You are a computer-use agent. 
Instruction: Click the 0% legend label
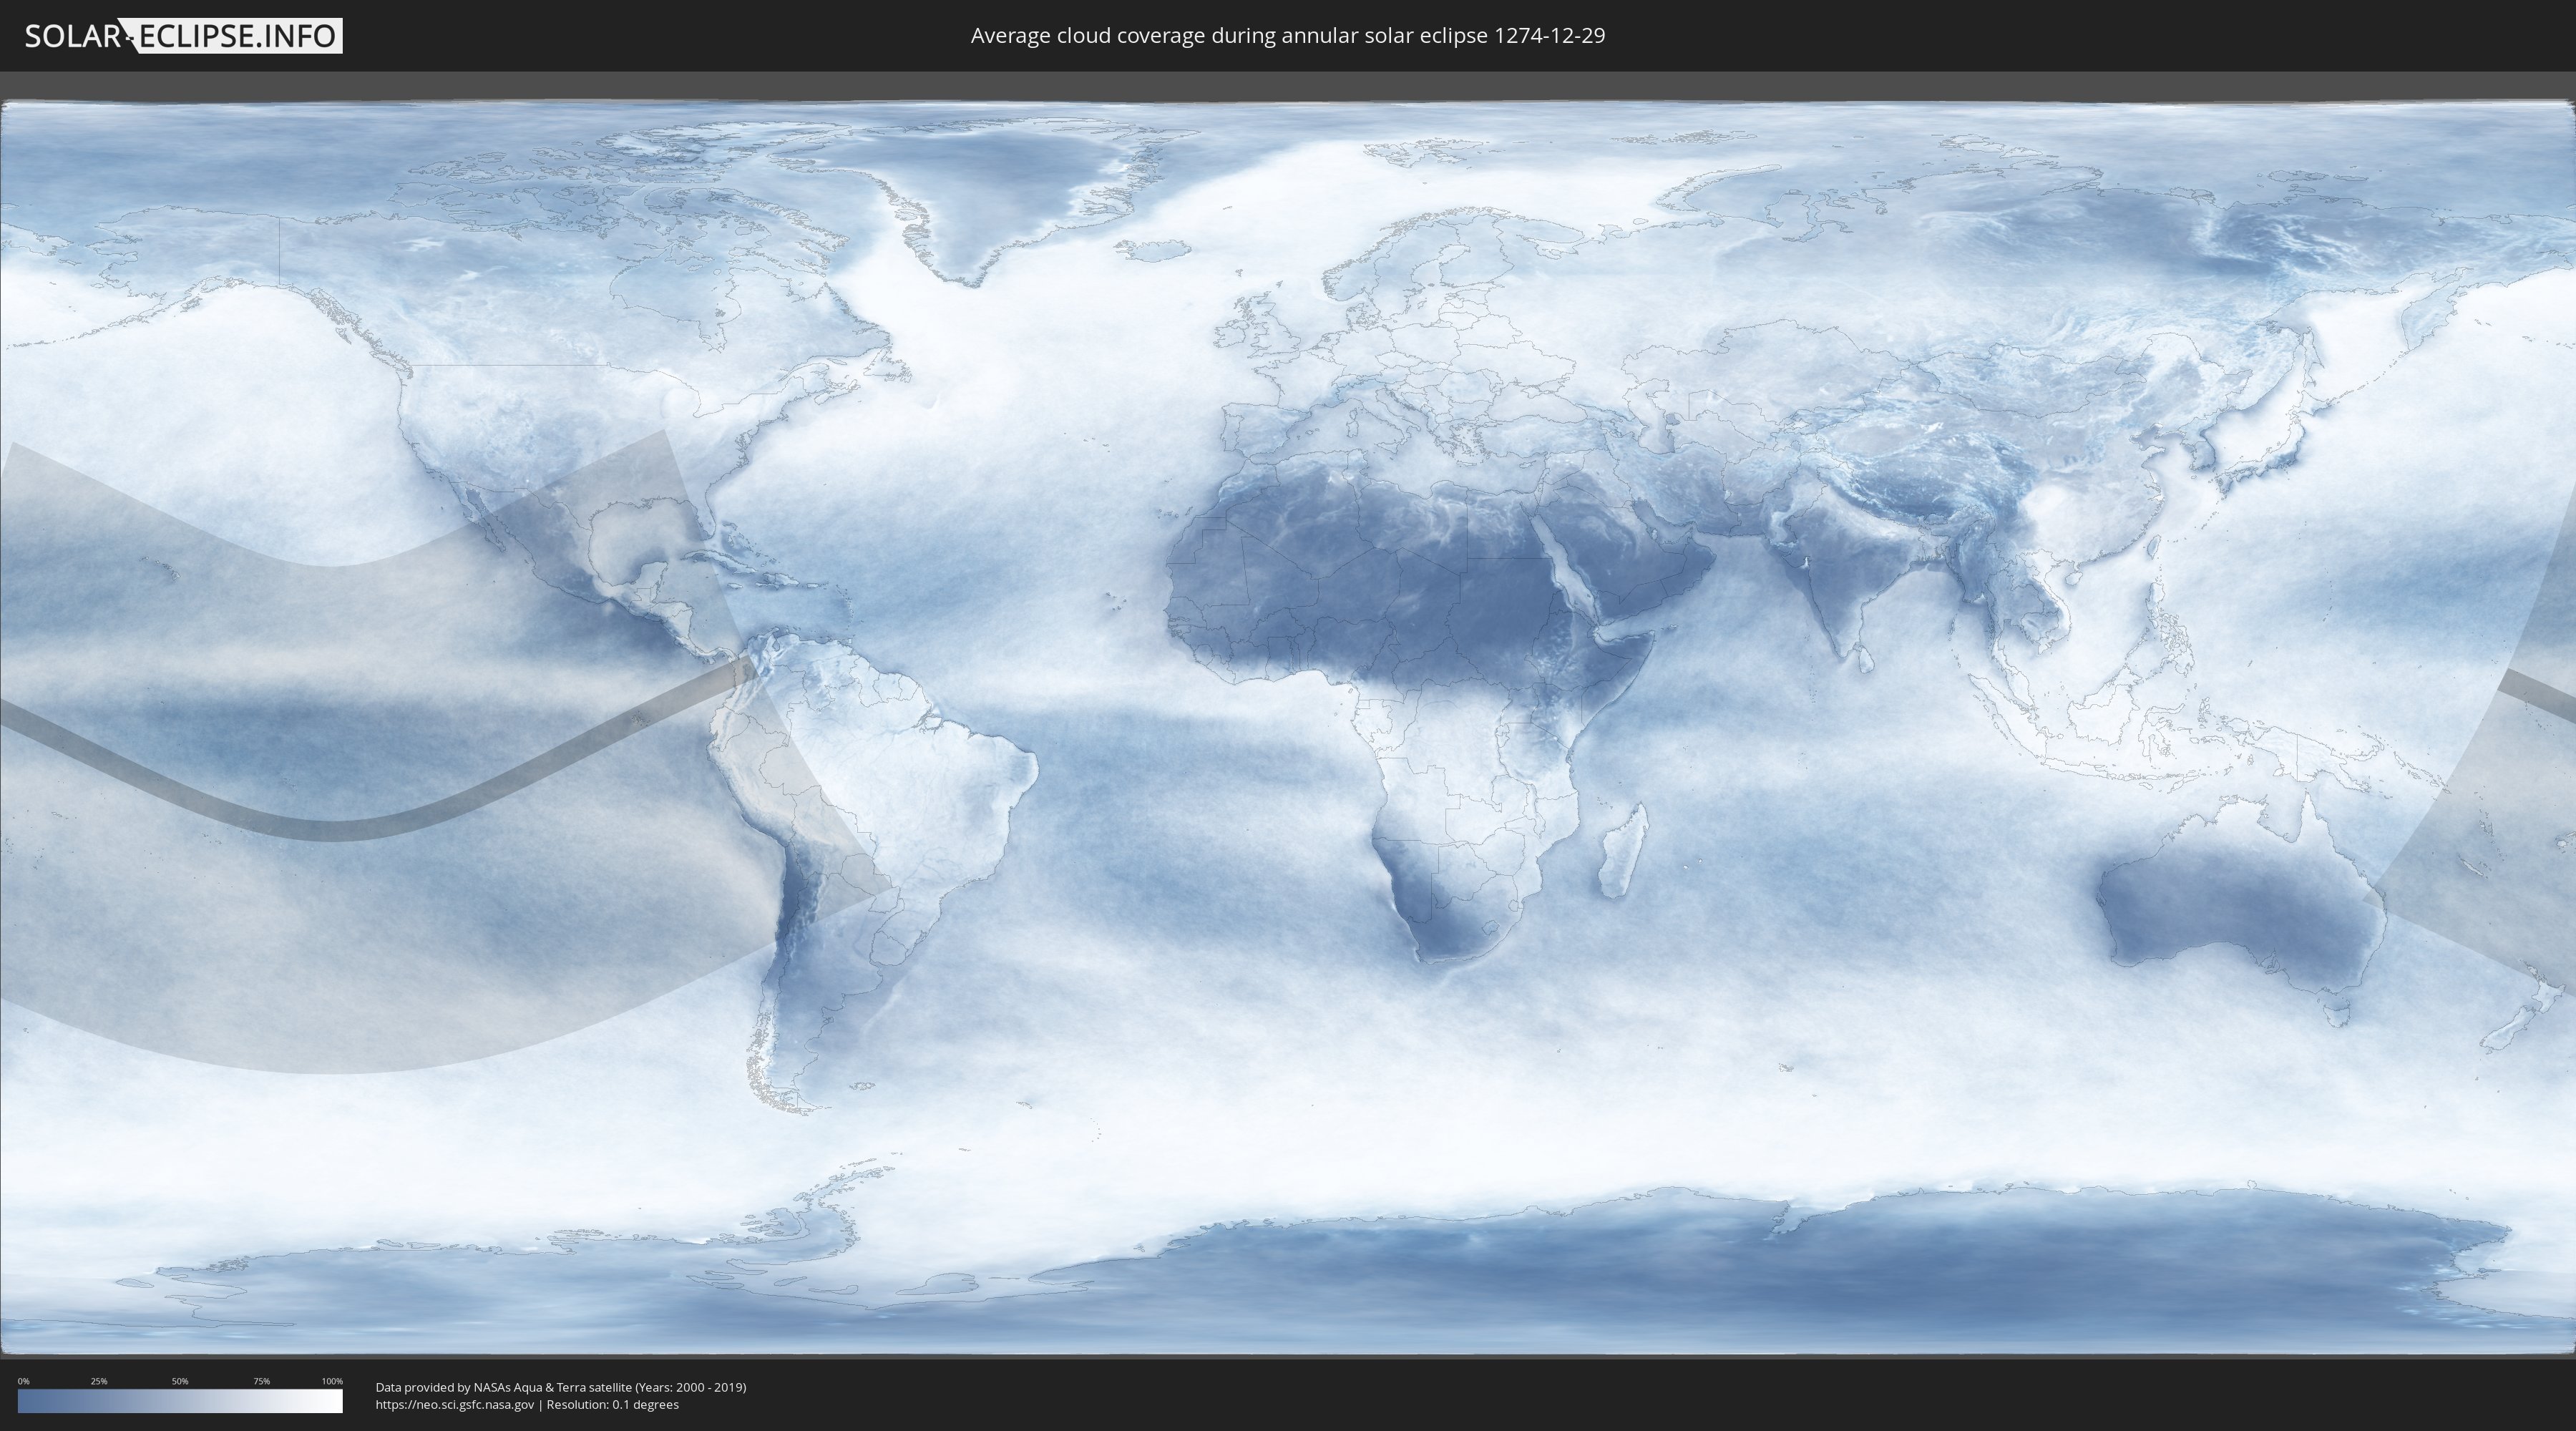[23, 1381]
